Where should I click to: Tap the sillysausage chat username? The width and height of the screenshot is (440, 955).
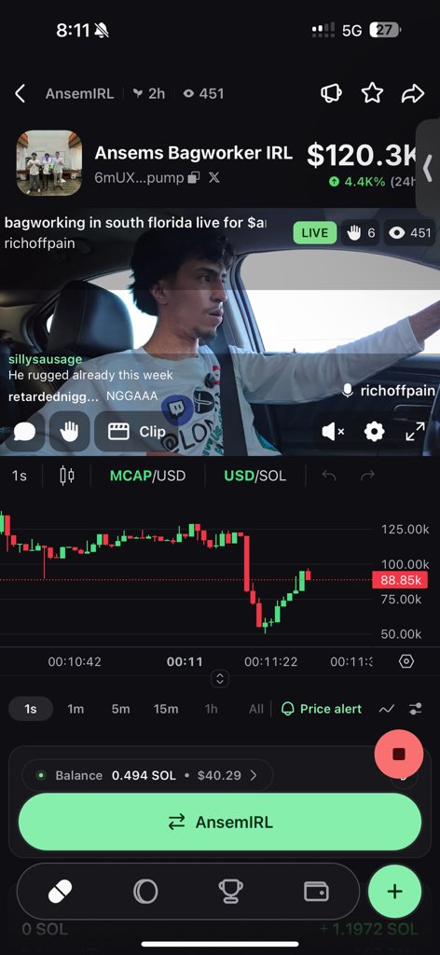(x=45, y=359)
